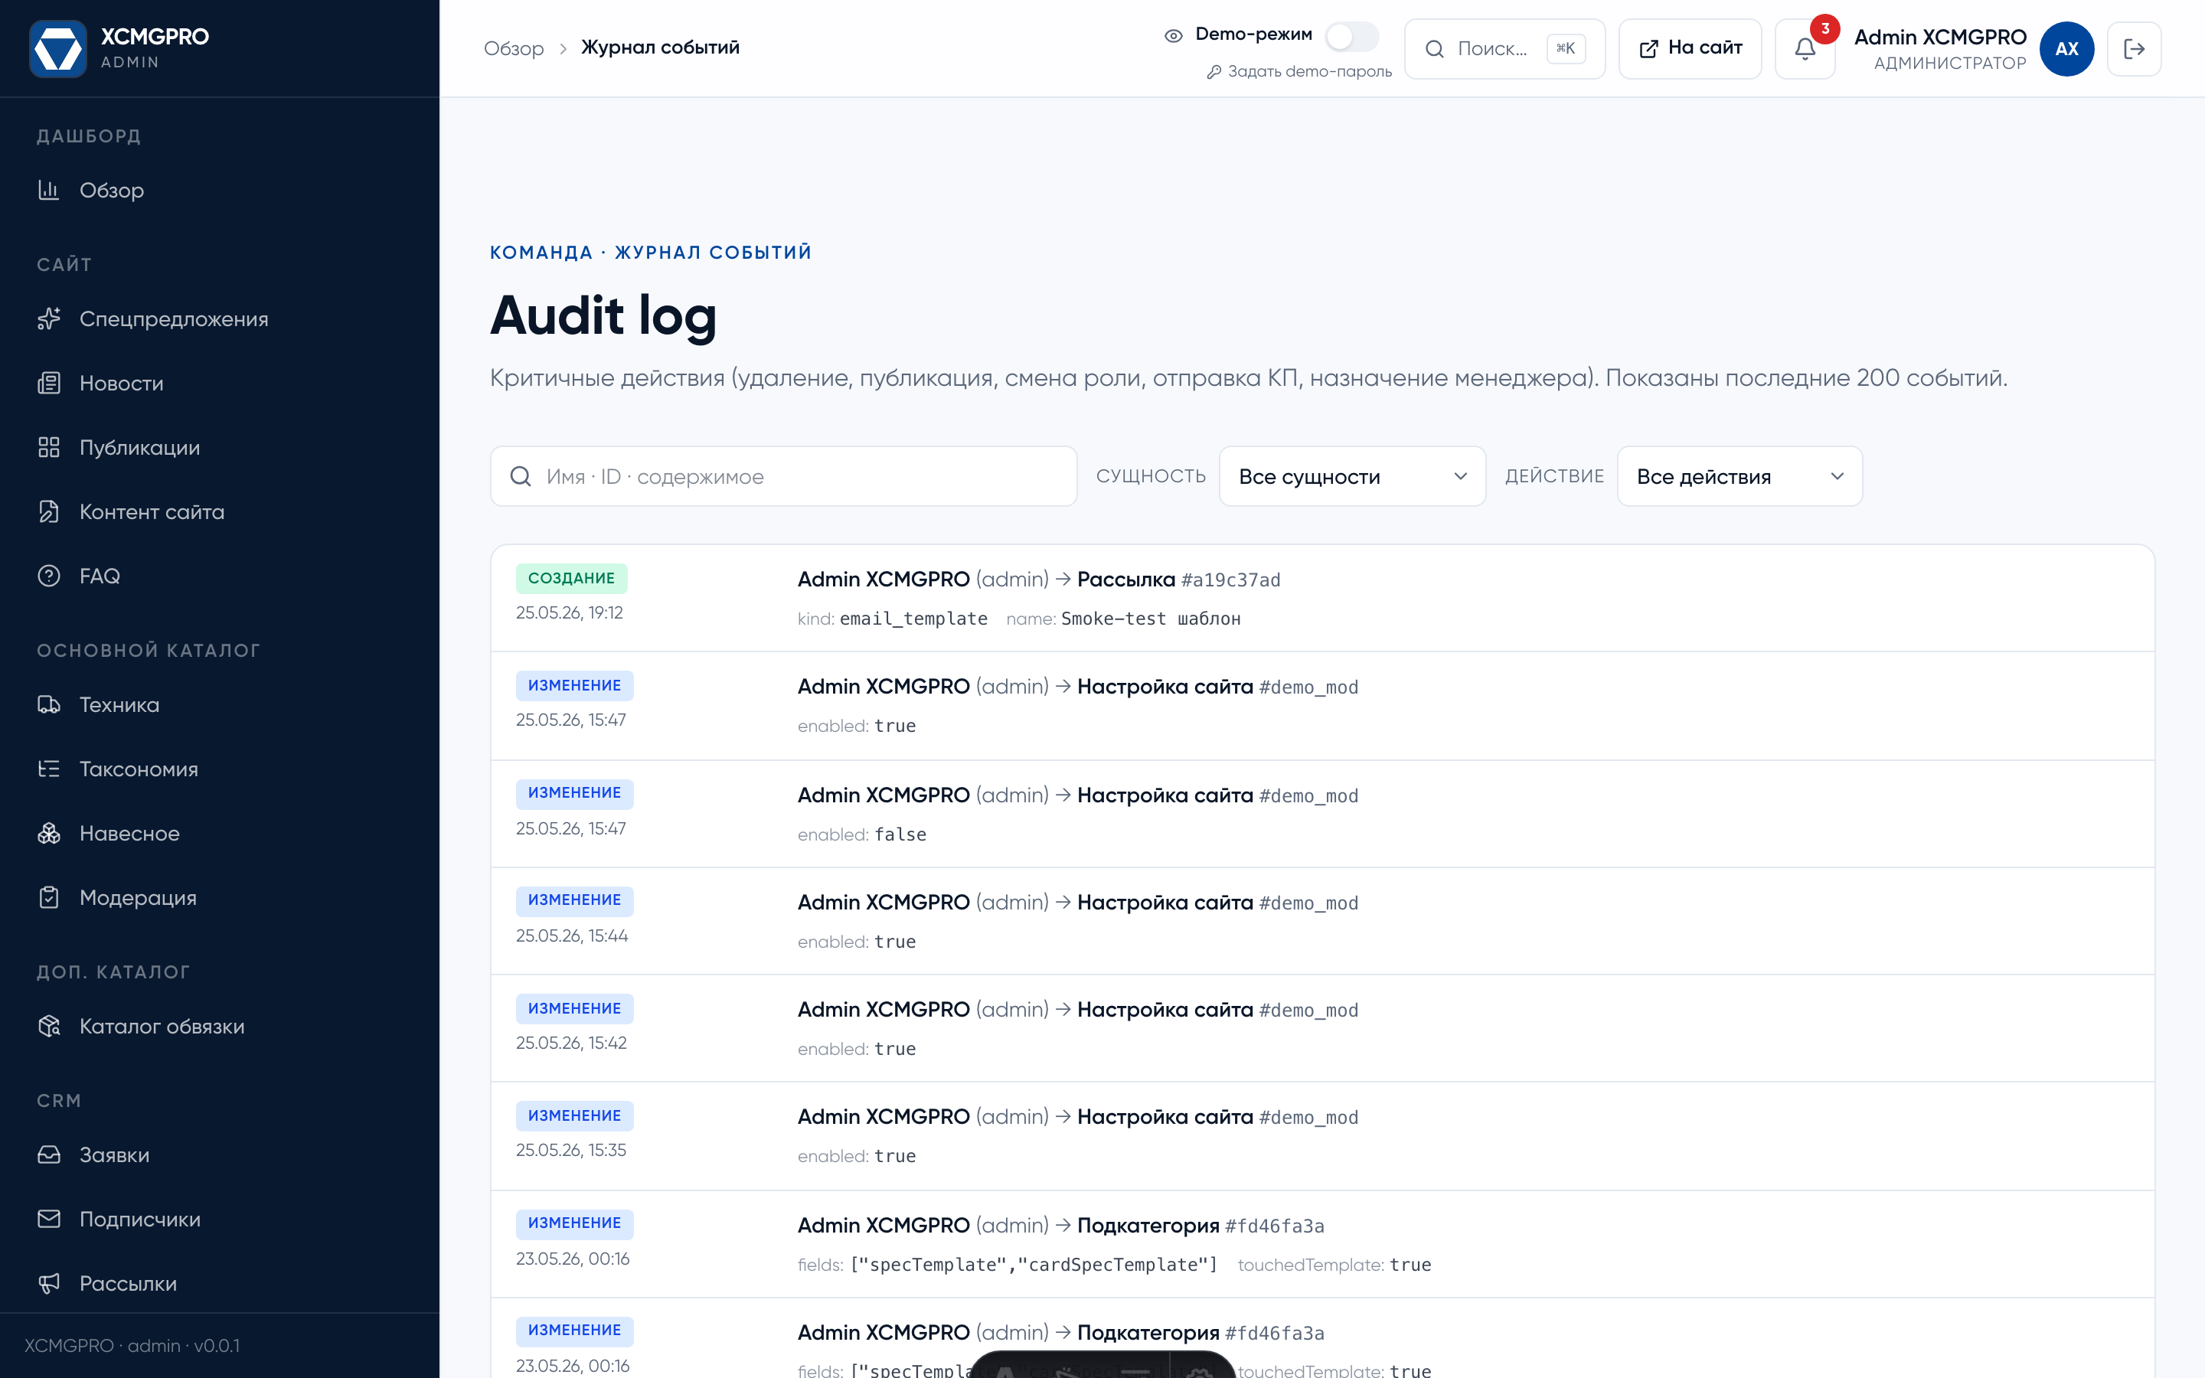Toggle the Demo-режим switch
The height and width of the screenshot is (1378, 2205).
pos(1351,37)
